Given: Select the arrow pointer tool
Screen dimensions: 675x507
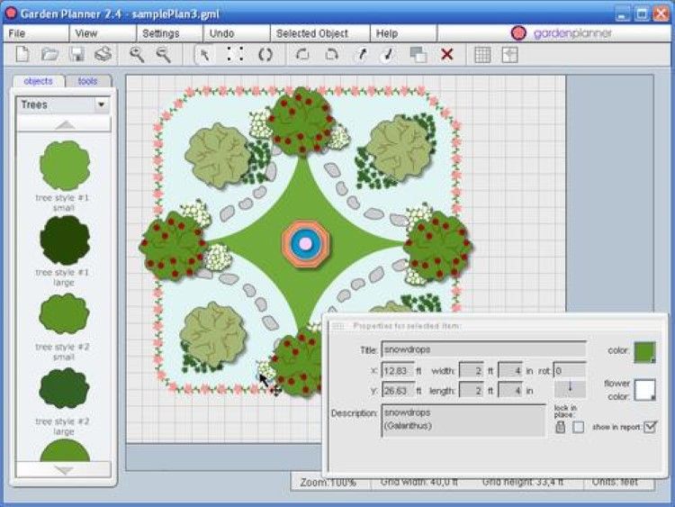Looking at the screenshot, I should coord(205,55).
